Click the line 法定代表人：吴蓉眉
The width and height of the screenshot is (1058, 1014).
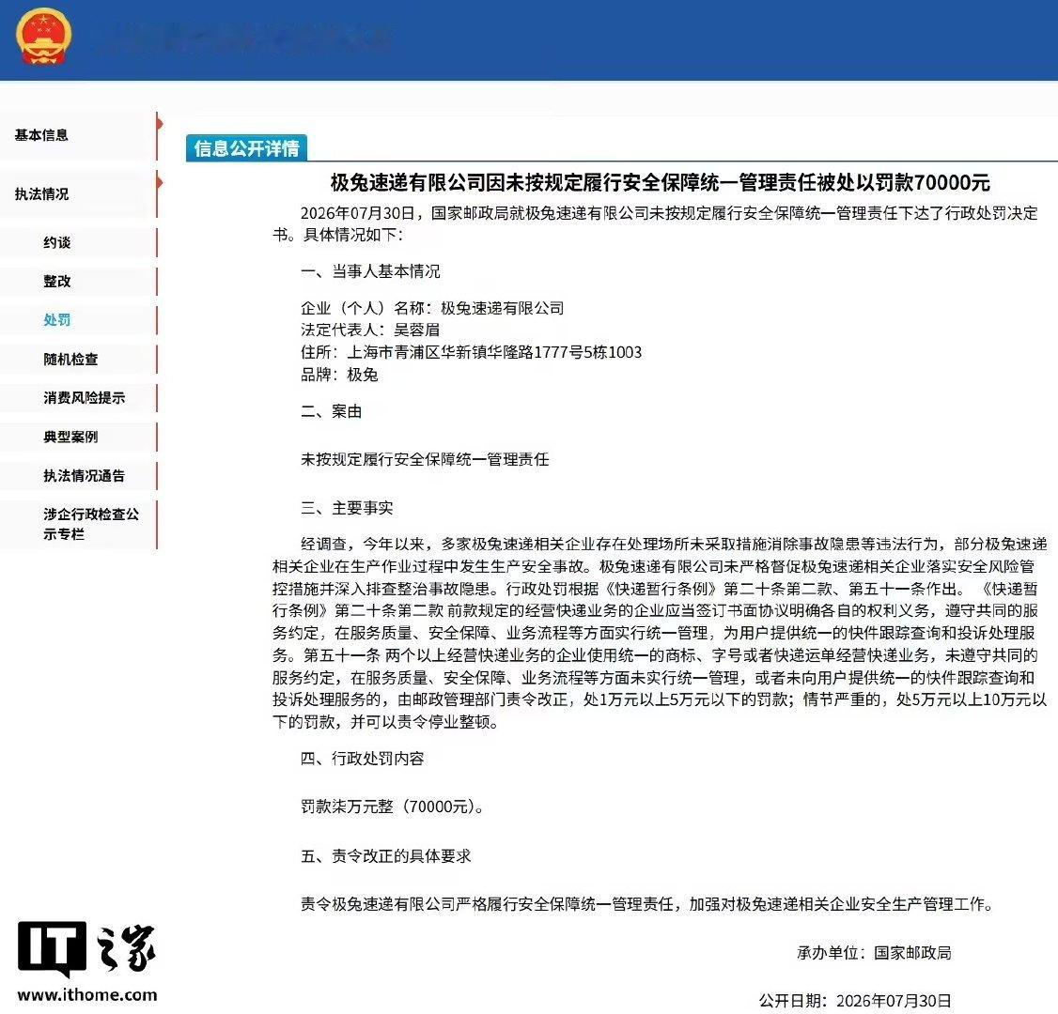[370, 330]
